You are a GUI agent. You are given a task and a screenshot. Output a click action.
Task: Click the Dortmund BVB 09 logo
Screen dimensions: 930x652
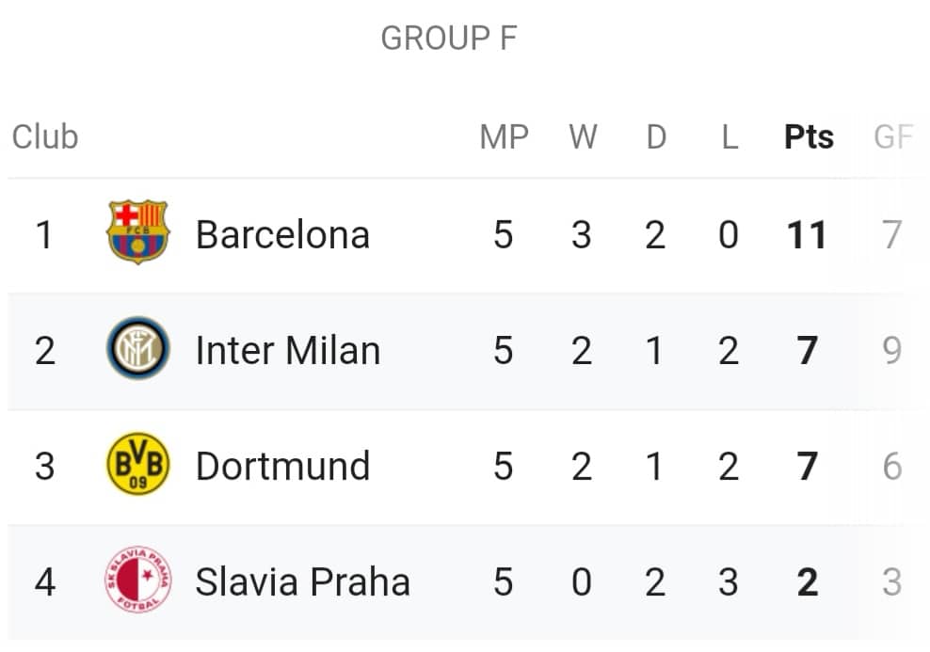tap(138, 464)
